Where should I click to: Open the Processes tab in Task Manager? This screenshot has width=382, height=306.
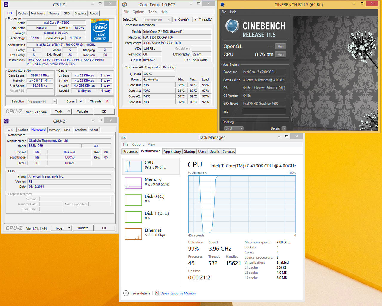pyautogui.click(x=130, y=151)
